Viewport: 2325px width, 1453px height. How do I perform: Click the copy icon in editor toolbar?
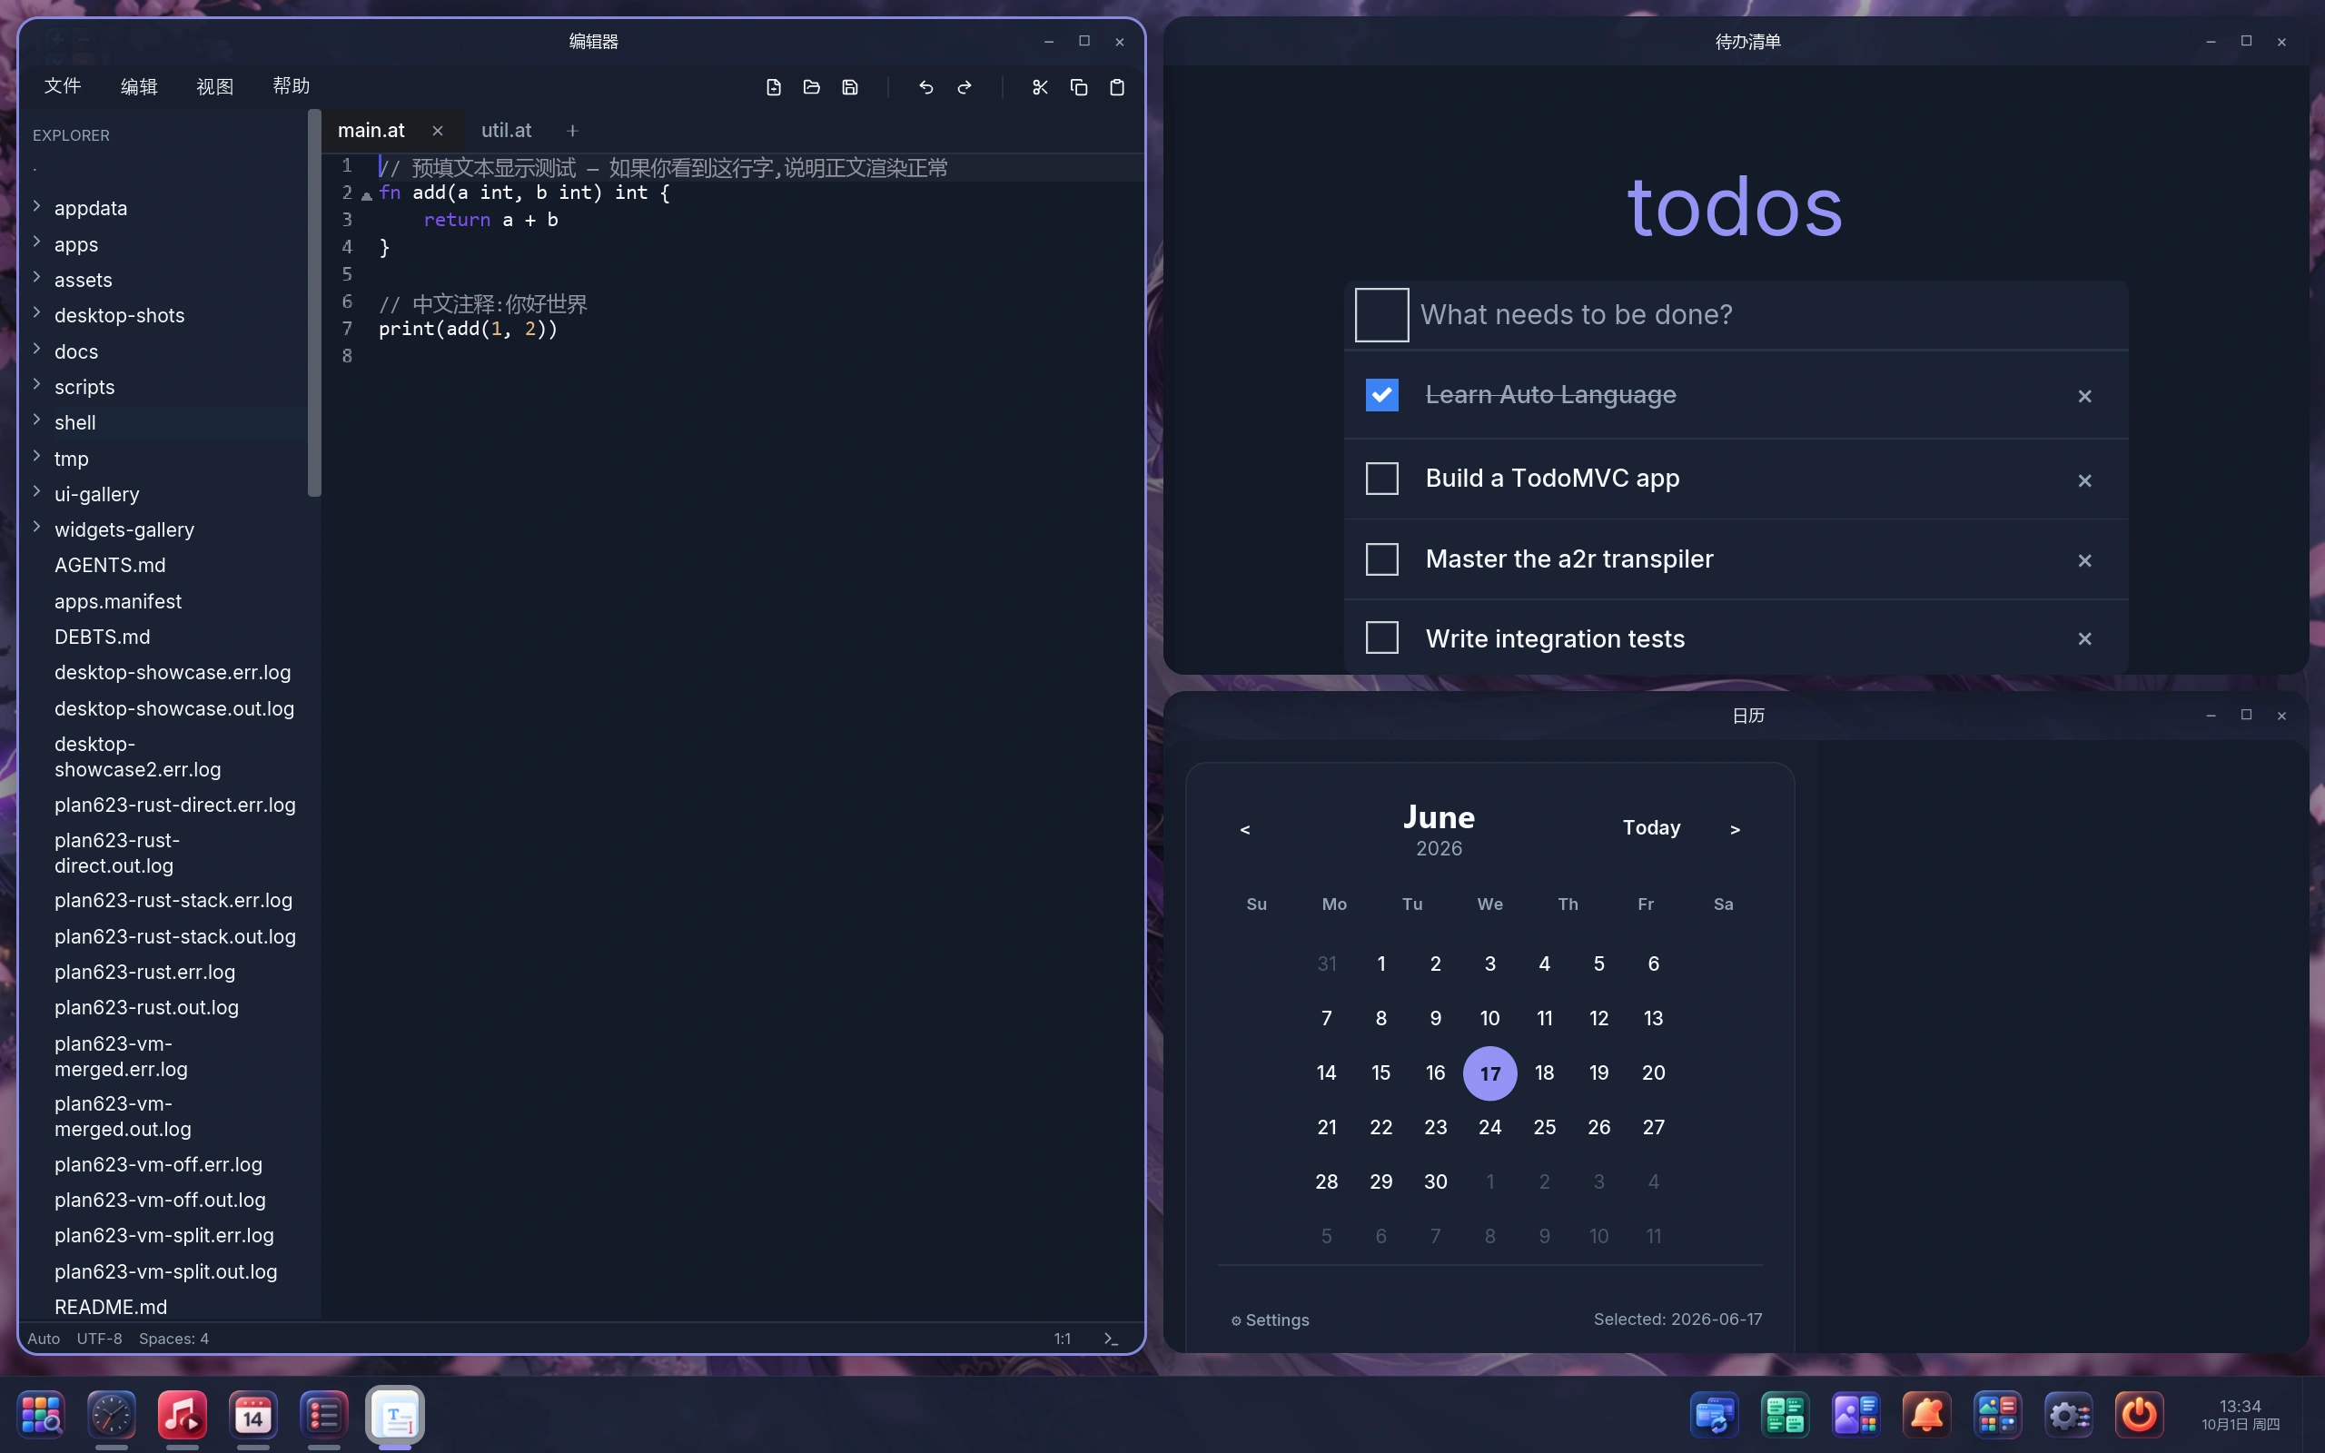[x=1079, y=87]
